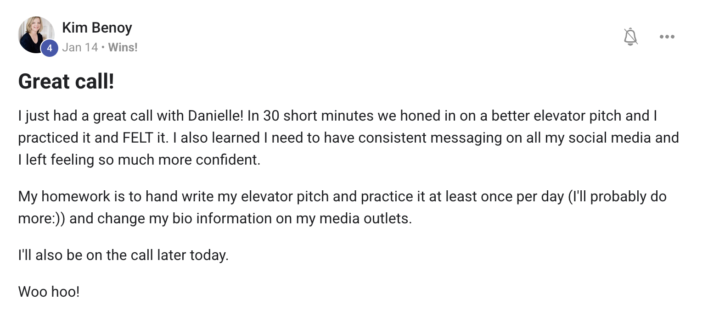Click the Jan 14 post date
This screenshot has width=708, height=310.
click(x=80, y=47)
